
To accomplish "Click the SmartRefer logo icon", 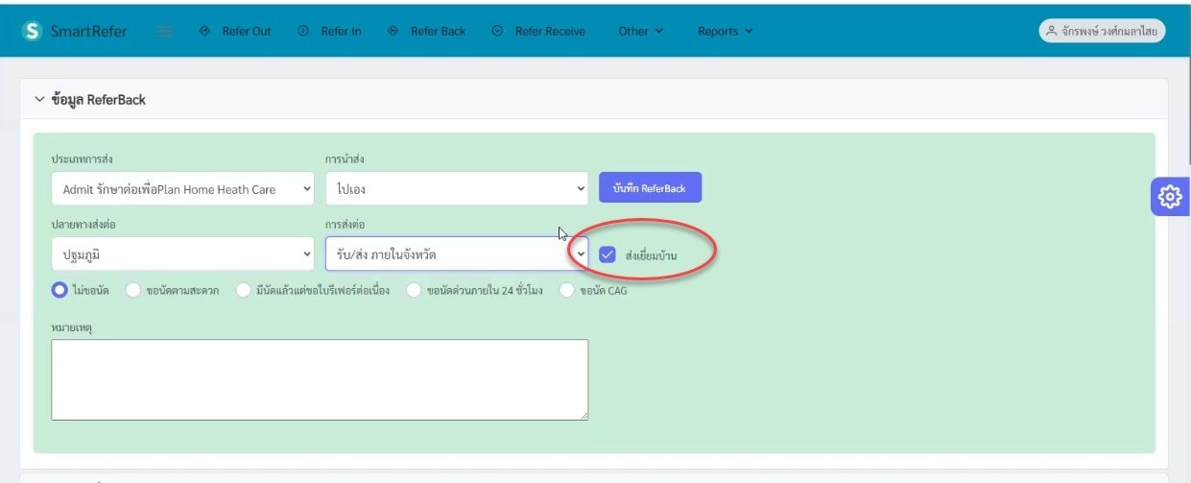I will click(34, 31).
